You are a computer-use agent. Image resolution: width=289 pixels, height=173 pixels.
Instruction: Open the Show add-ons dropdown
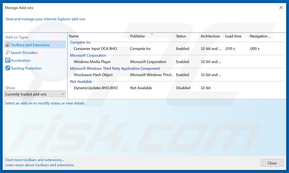click(35, 94)
